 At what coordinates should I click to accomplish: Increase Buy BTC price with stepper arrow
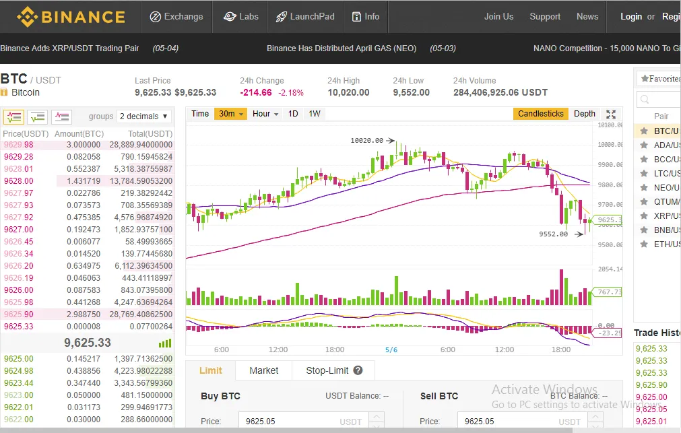click(x=376, y=416)
